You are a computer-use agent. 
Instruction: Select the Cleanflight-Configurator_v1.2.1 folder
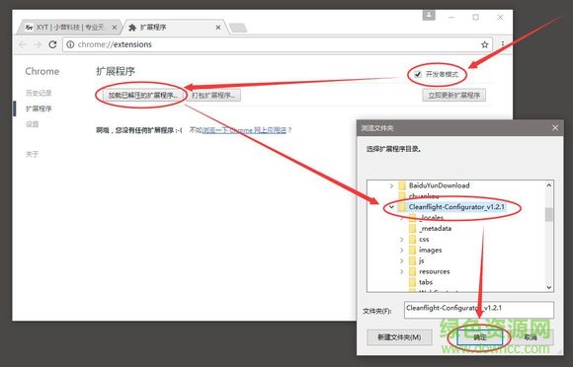click(x=456, y=207)
